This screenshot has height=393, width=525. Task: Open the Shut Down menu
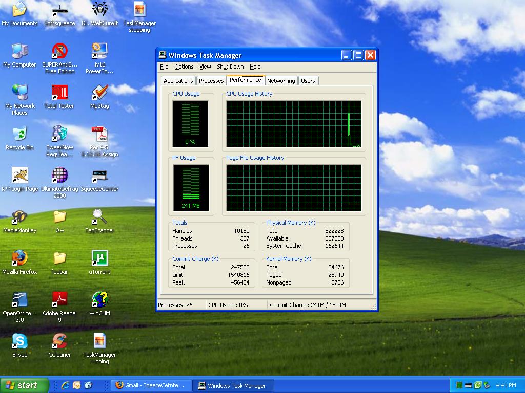click(x=230, y=67)
